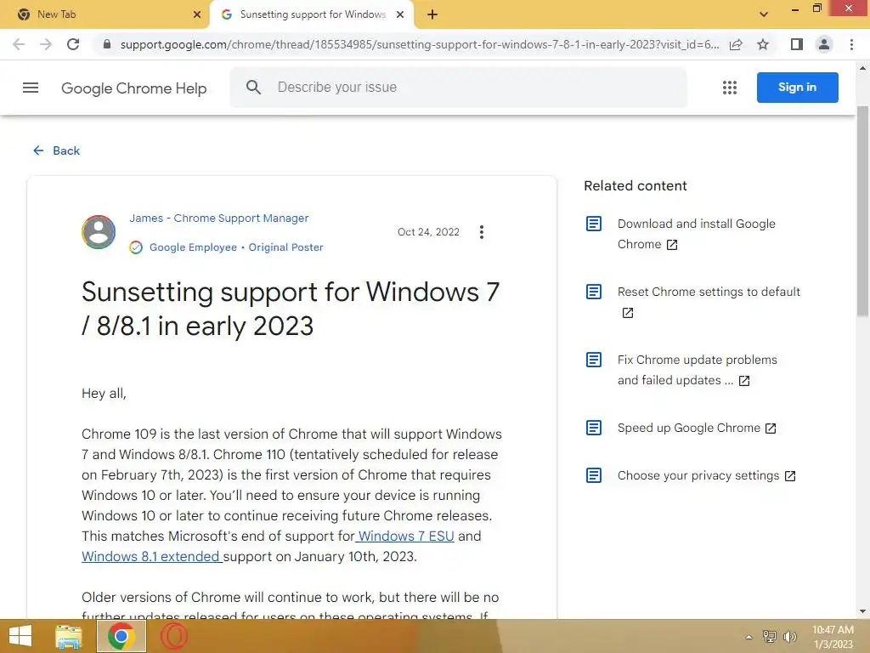Screen dimensions: 870x653
Task: Click the taskbar clock showing 10:47 AM
Action: click(833, 630)
